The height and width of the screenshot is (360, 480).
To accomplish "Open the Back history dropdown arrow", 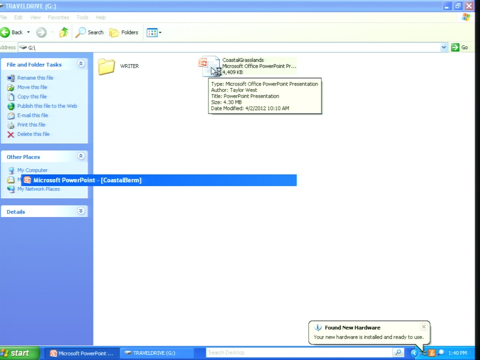I will (28, 32).
